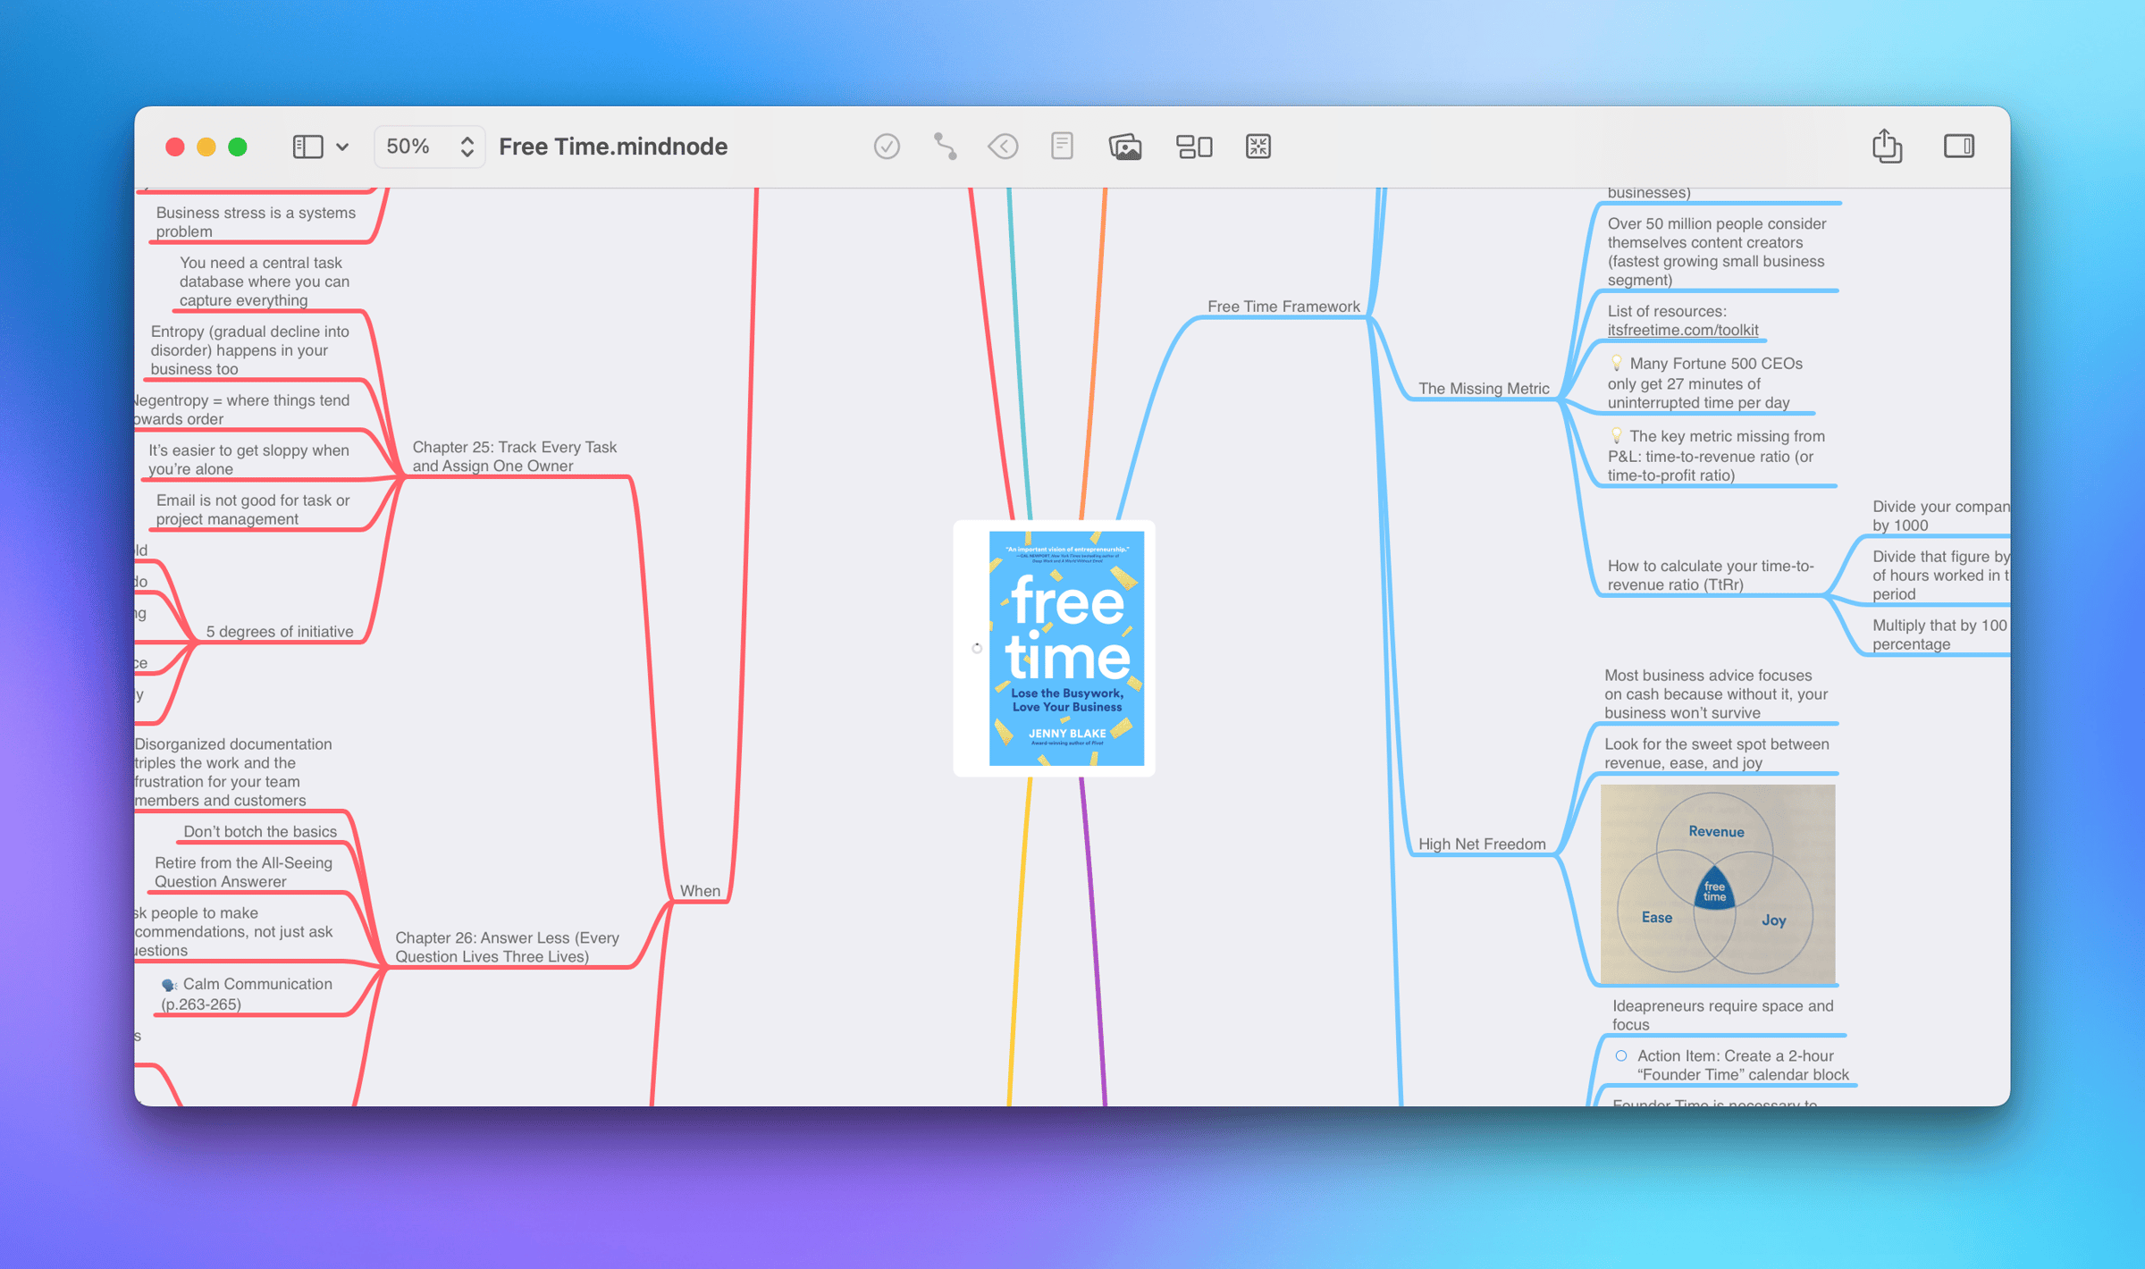
Task: Select Don't botch the basics node
Action: [260, 831]
